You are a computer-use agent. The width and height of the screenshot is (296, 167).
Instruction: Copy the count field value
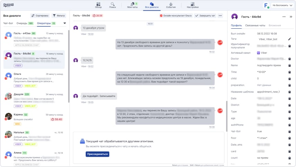[289, 158]
